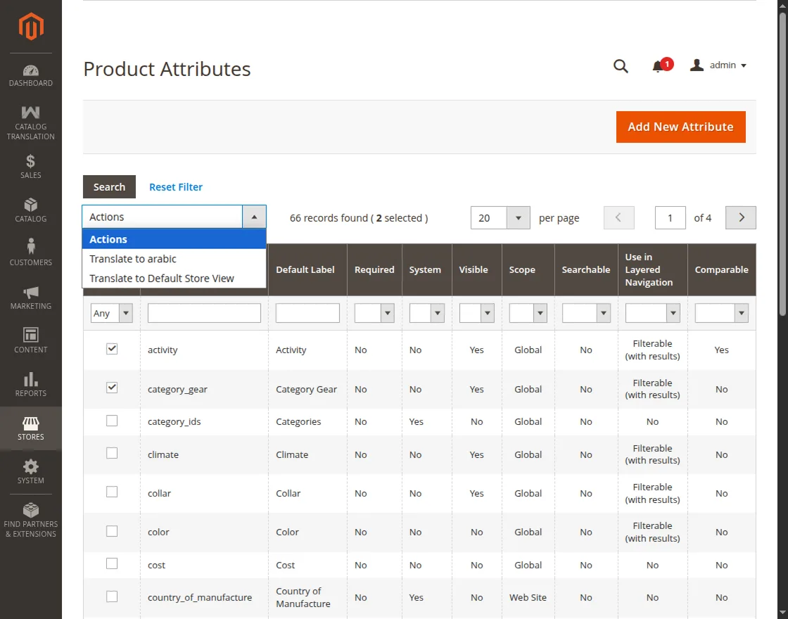Click the Default Label filter input field
Viewport: 788px width, 619px height.
point(307,313)
